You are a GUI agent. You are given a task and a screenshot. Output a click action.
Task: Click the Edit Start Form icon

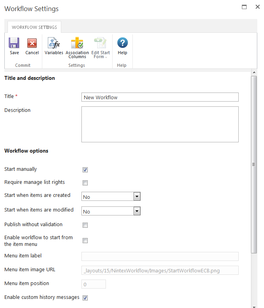tap(100, 43)
